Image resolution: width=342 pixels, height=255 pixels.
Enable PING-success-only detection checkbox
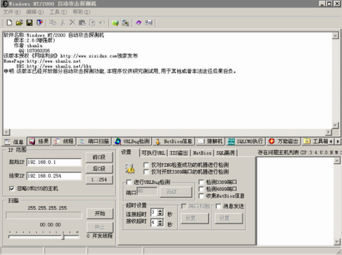pyautogui.click(x=146, y=165)
